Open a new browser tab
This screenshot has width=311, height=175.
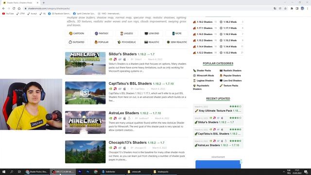44,3
